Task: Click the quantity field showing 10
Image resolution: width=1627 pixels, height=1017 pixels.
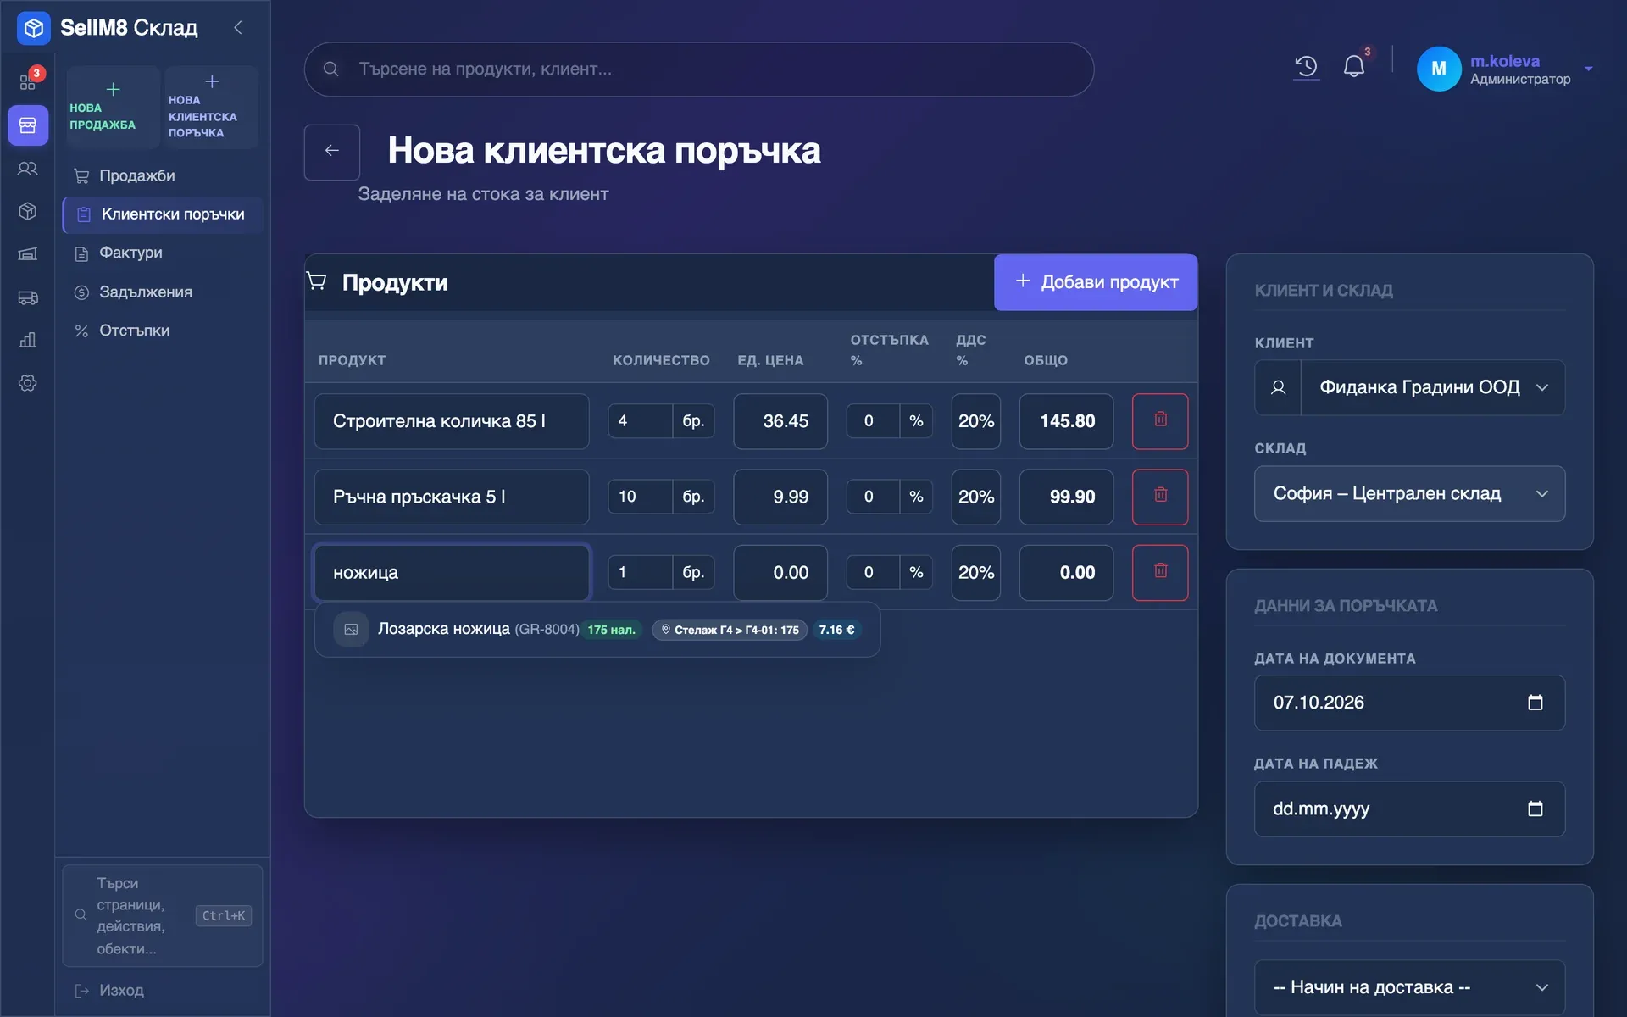Action: (x=640, y=497)
